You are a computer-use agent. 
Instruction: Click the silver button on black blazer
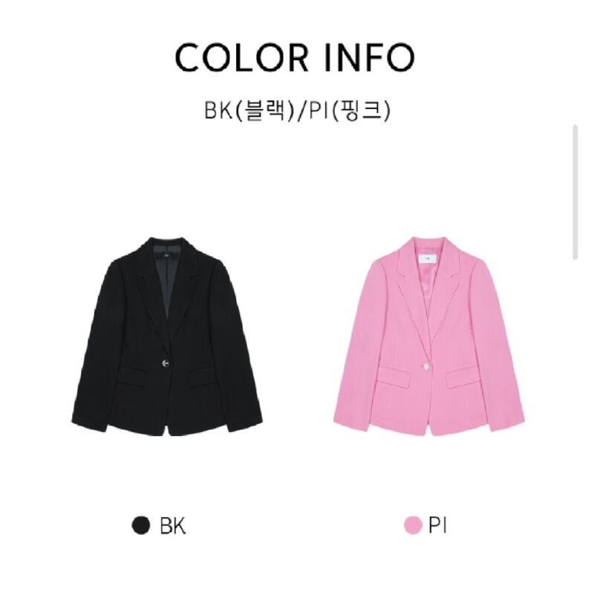166,363
